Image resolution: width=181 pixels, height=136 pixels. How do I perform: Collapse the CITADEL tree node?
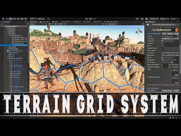[6, 28]
